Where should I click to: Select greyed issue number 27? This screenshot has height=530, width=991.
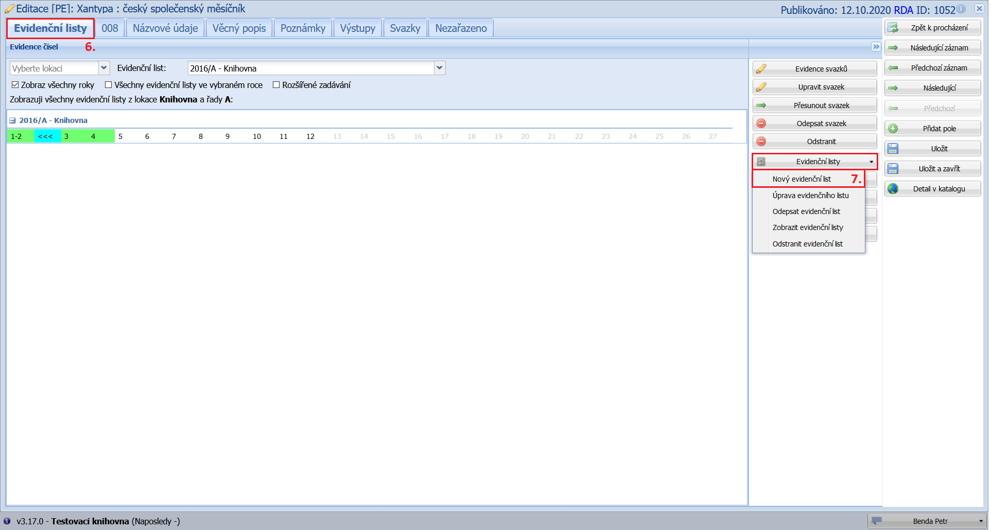713,136
